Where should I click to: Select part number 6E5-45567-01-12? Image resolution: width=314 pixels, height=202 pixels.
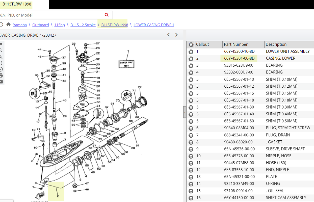point(239,86)
